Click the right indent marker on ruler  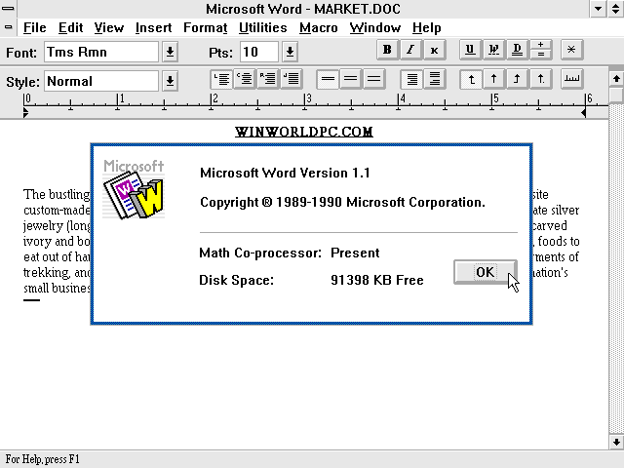coord(583,113)
